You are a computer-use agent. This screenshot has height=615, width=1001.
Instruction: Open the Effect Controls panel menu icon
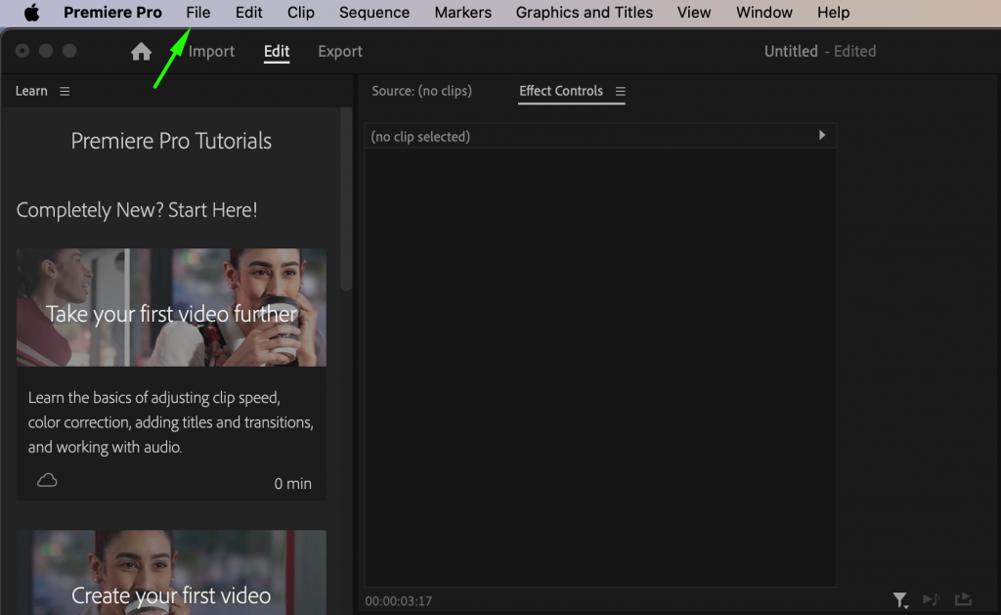tap(621, 91)
